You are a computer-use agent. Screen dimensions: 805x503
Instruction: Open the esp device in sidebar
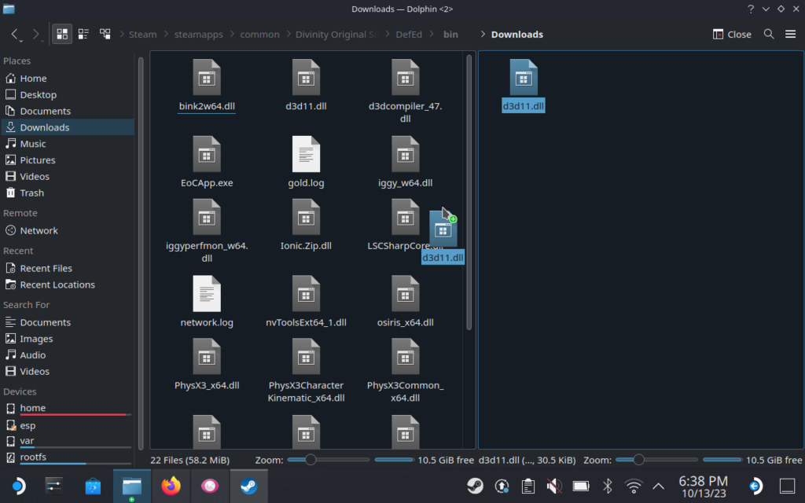68,425
